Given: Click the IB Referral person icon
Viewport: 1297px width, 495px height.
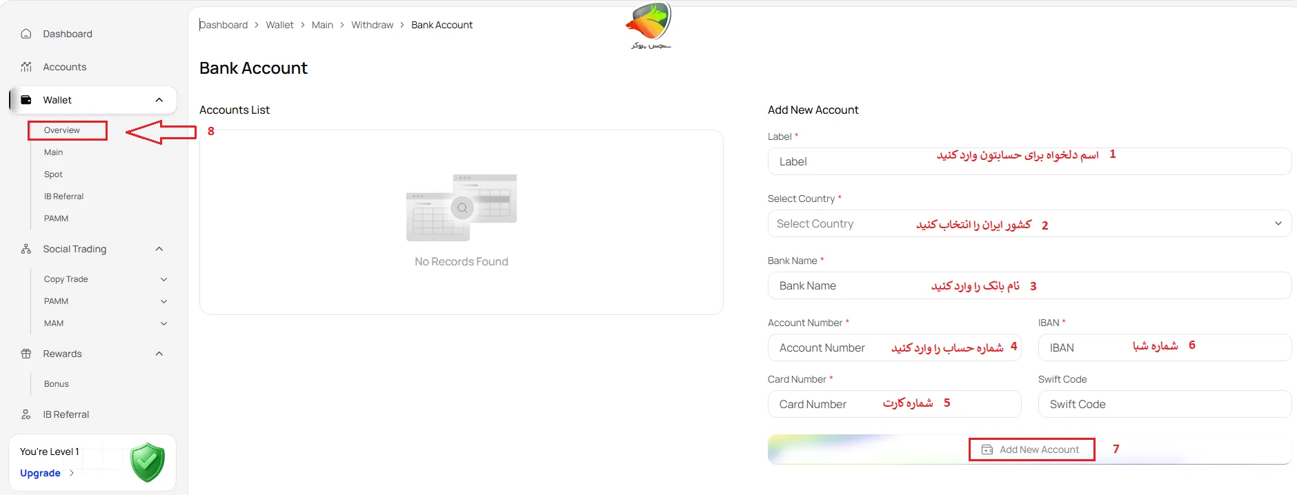Looking at the screenshot, I should 26,414.
